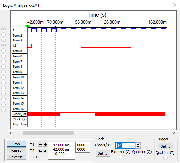The width and height of the screenshot is (180, 163).
Task: Increase Clocks/Div value with up spinner
Action: 138,144
